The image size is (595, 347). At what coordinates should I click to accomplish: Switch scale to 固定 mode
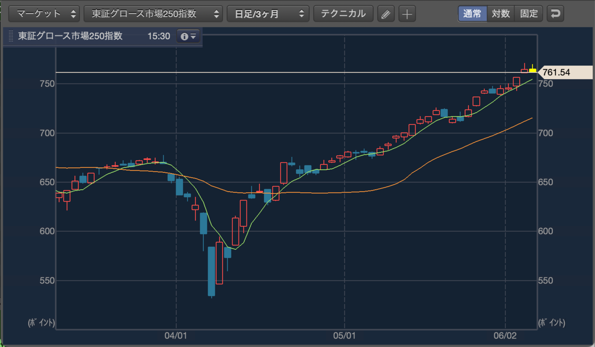(x=529, y=13)
